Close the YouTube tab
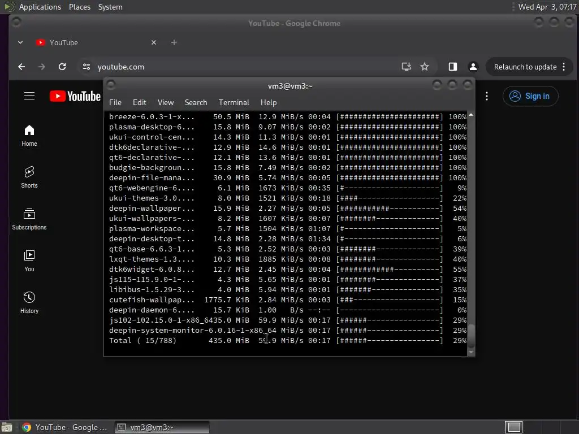The width and height of the screenshot is (579, 434). pos(154,42)
